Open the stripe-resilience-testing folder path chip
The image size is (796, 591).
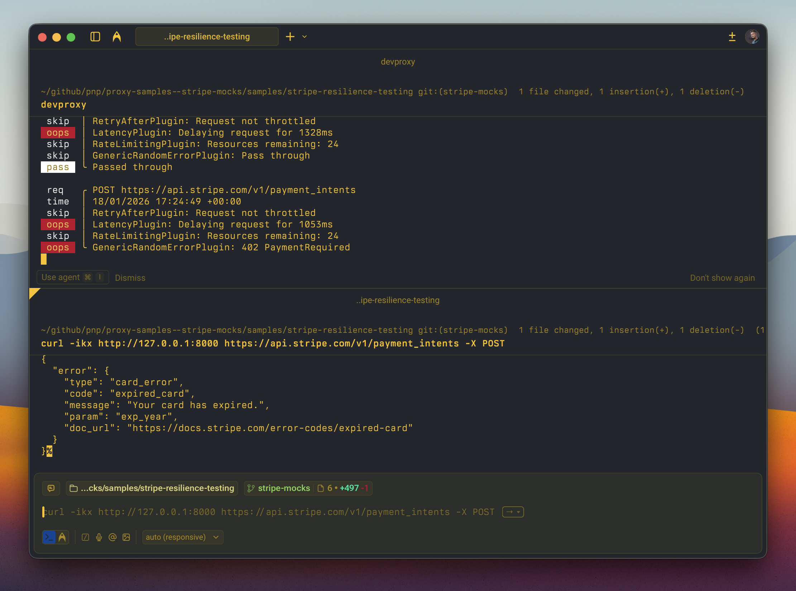coord(152,488)
